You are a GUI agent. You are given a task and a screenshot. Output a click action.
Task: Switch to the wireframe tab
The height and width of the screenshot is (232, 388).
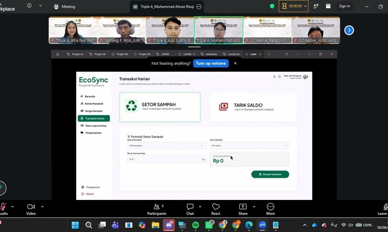pyautogui.click(x=209, y=54)
